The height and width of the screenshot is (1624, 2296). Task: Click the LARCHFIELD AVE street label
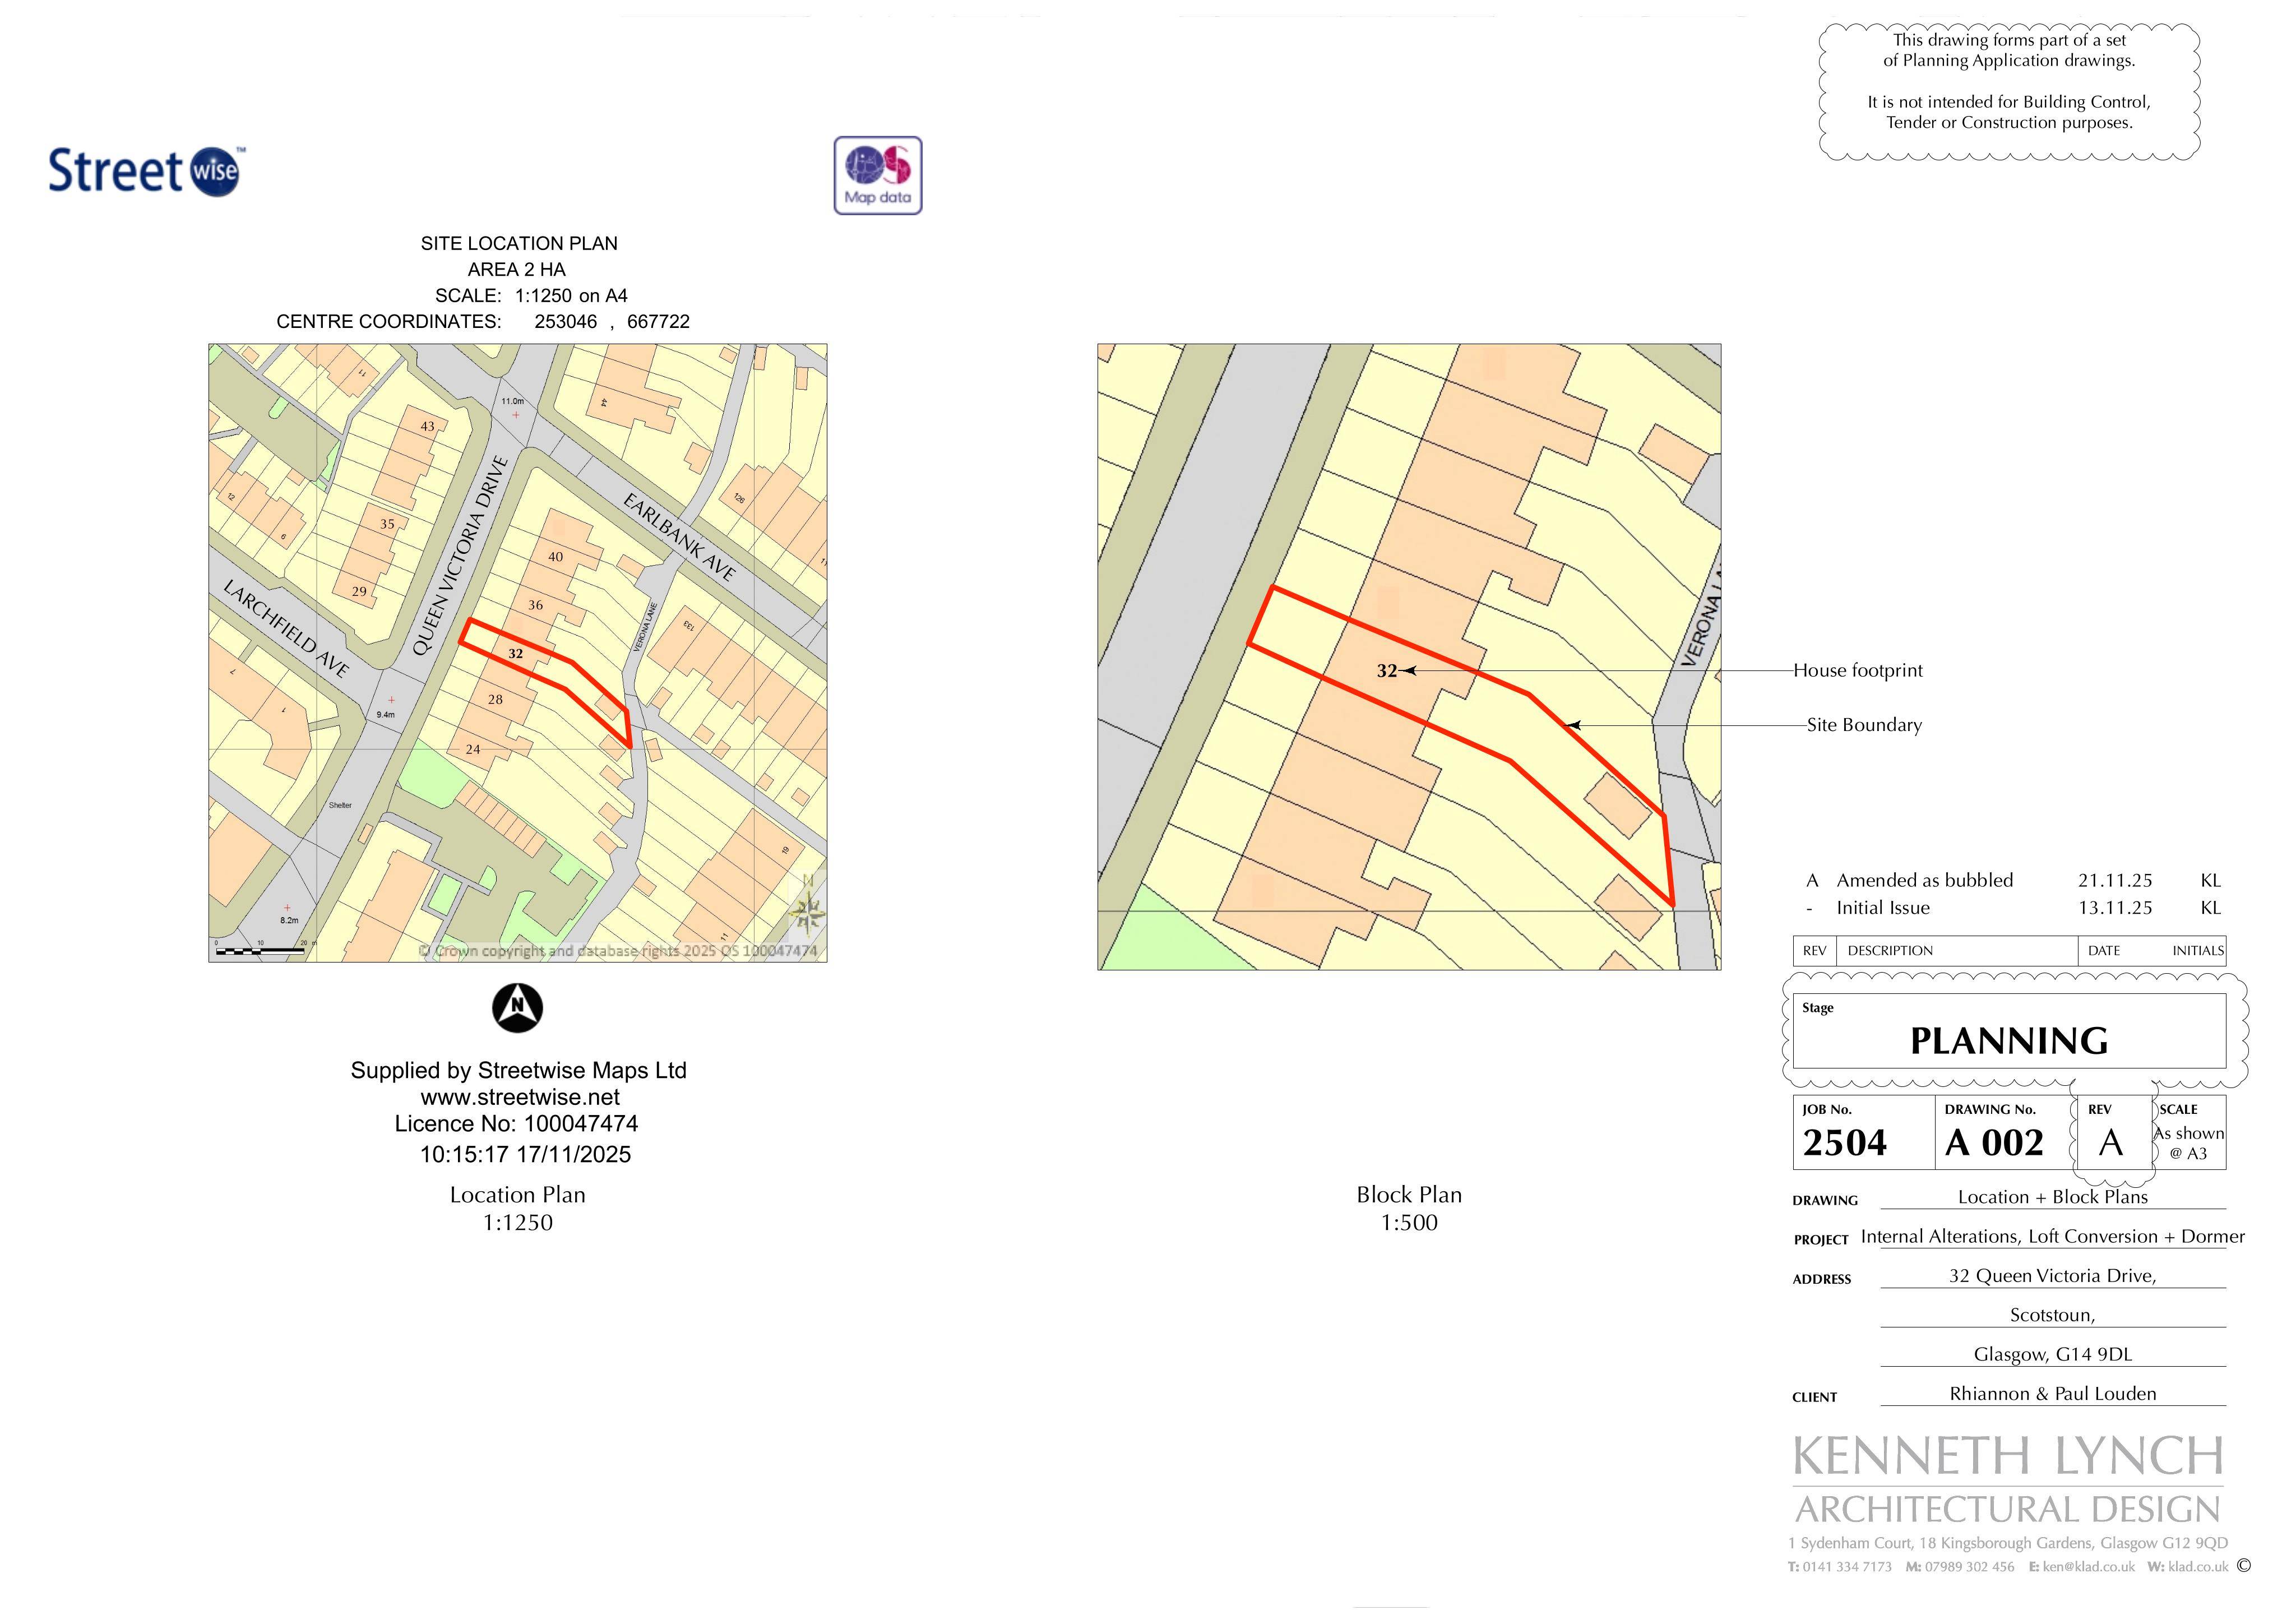click(x=286, y=628)
